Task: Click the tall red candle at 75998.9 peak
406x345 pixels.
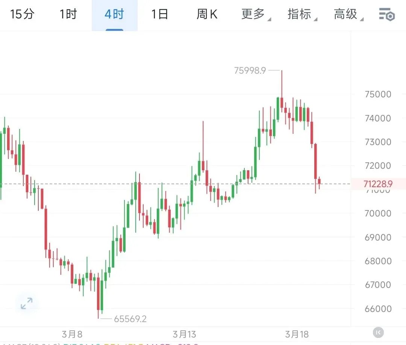Action: 282,91
